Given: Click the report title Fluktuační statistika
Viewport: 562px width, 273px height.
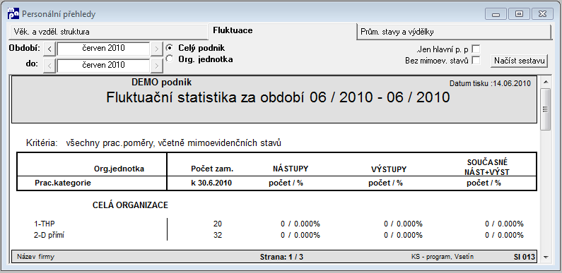Looking at the screenshot, I should 278,97.
